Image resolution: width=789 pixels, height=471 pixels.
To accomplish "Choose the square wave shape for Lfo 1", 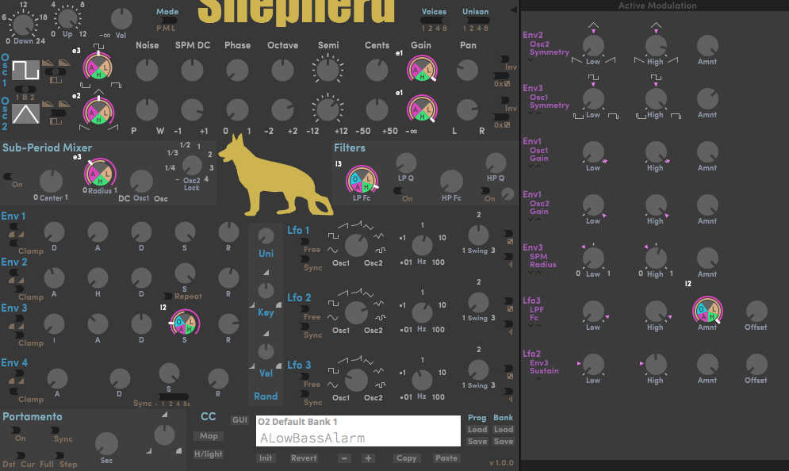I will (x=333, y=235).
